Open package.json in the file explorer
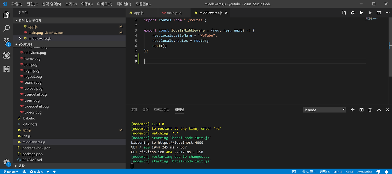Viewport: 392px width, 174px height. tap(32, 154)
